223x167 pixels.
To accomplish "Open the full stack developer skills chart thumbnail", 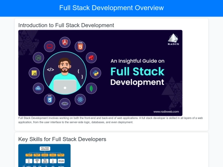I will coord(44,155).
